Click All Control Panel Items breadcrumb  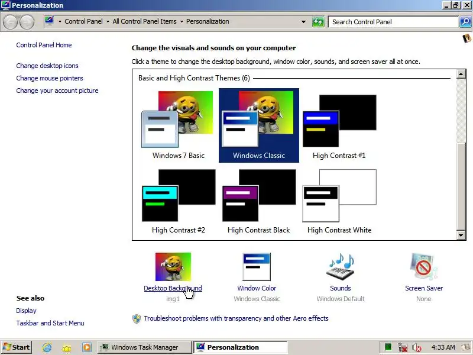(x=144, y=21)
